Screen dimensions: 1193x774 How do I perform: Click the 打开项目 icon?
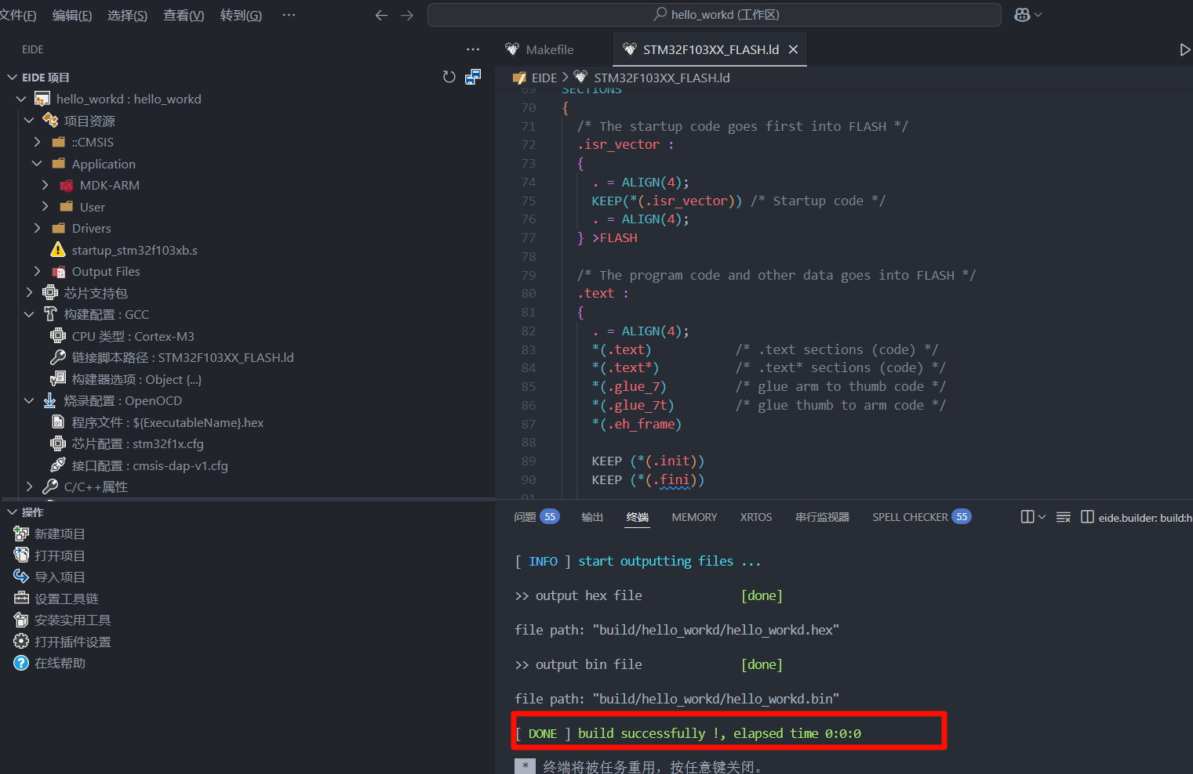[x=21, y=555]
